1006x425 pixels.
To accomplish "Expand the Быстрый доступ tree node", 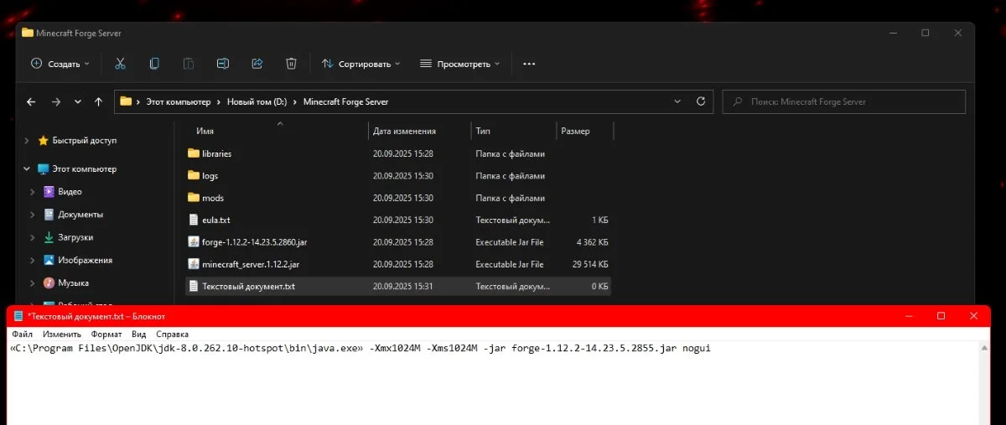I will pos(27,141).
